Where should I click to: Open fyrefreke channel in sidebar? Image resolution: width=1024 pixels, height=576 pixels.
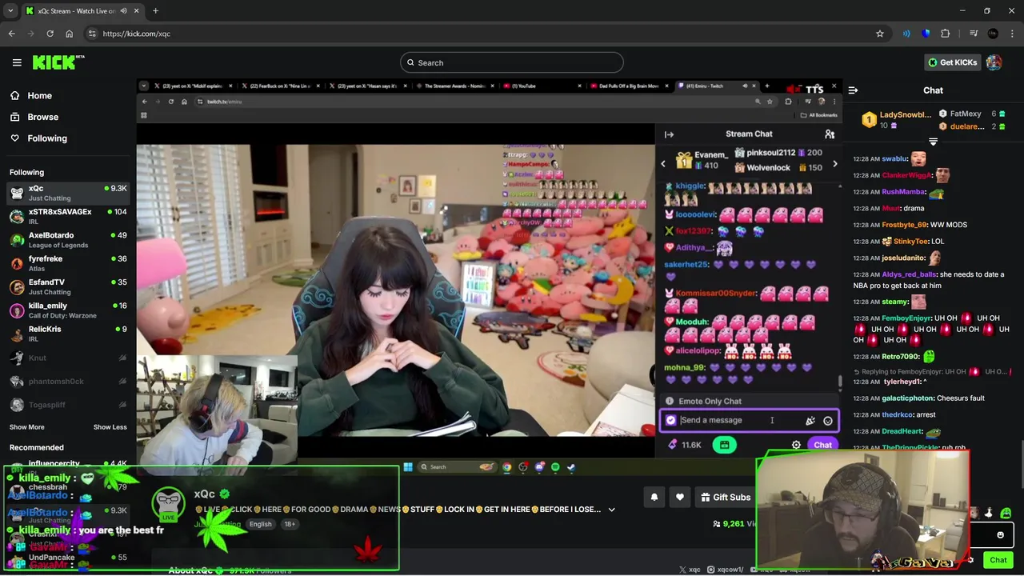68,263
